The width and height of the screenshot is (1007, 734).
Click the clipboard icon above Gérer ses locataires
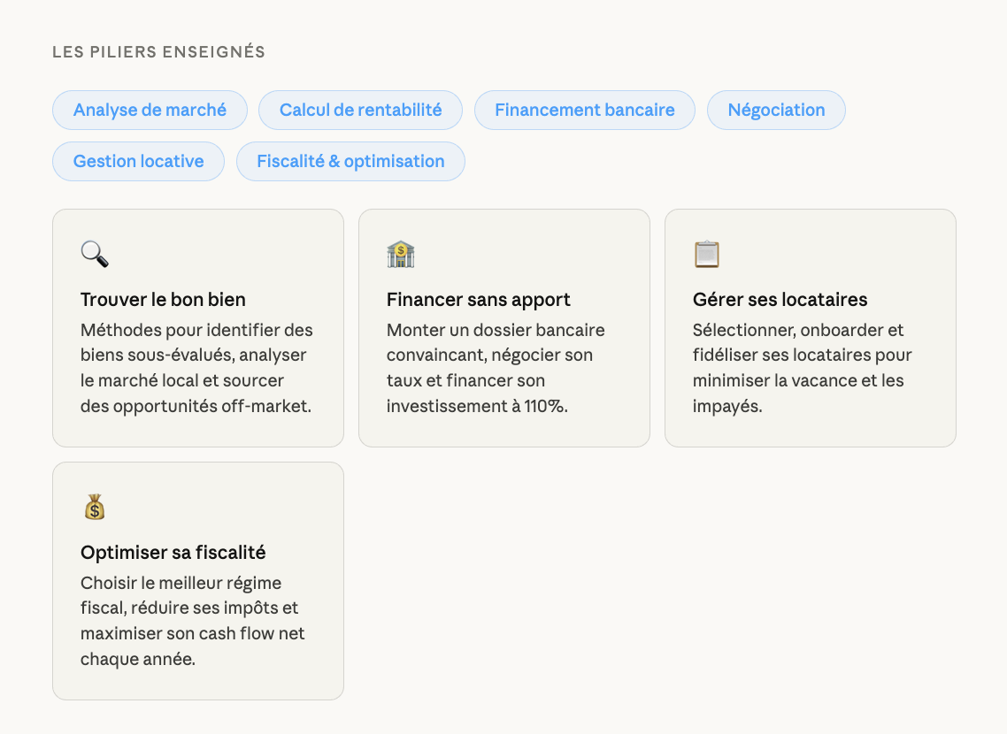[x=707, y=255]
